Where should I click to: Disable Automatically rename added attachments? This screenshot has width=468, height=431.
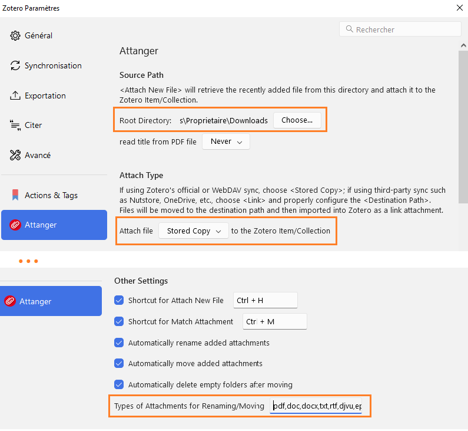click(x=119, y=343)
